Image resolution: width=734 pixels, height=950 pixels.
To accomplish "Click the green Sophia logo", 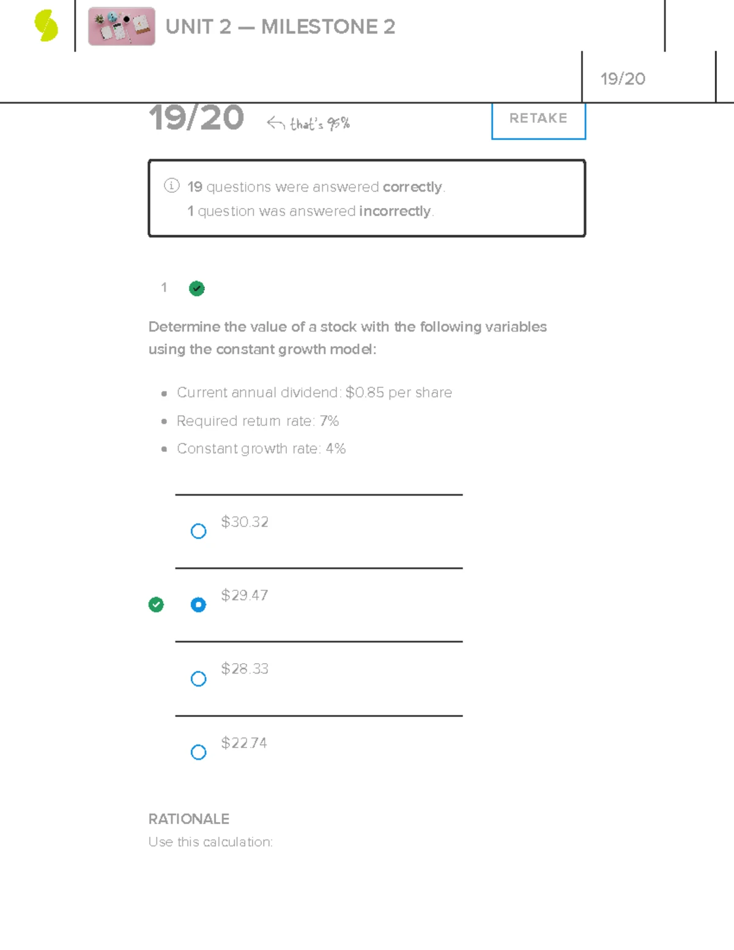I will coord(46,26).
